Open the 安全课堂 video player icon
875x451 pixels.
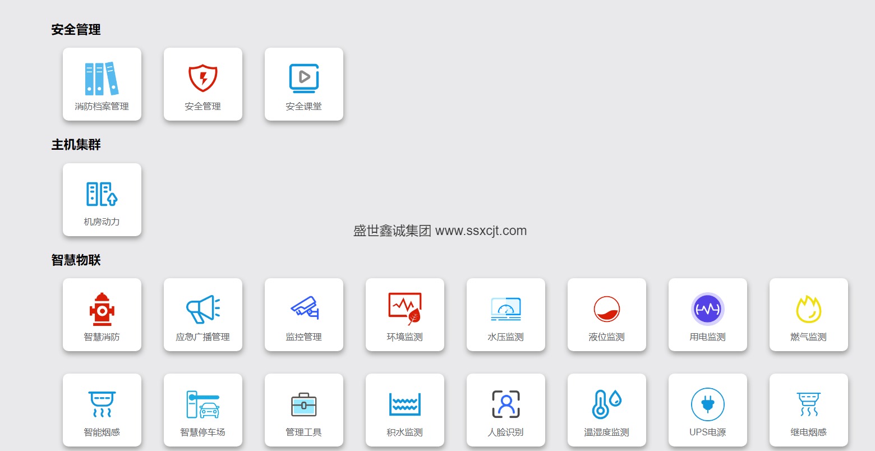pos(304,79)
